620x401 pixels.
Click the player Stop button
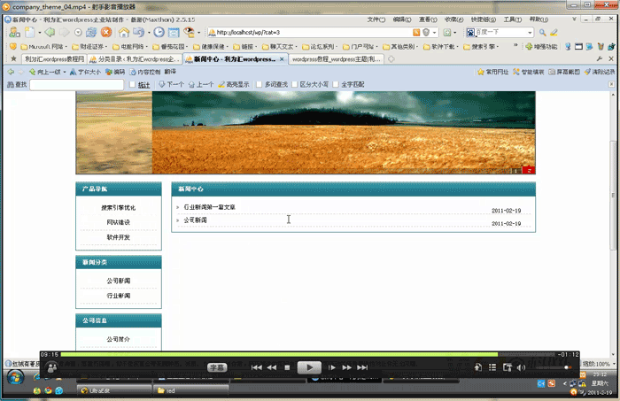tap(288, 368)
